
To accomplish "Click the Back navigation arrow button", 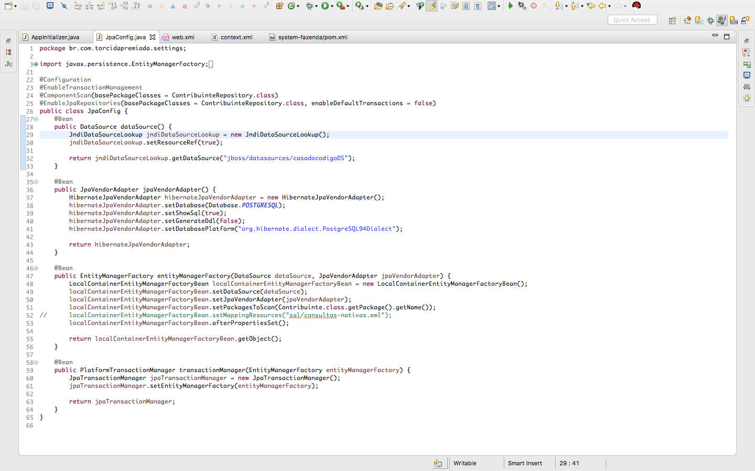I will [x=602, y=6].
